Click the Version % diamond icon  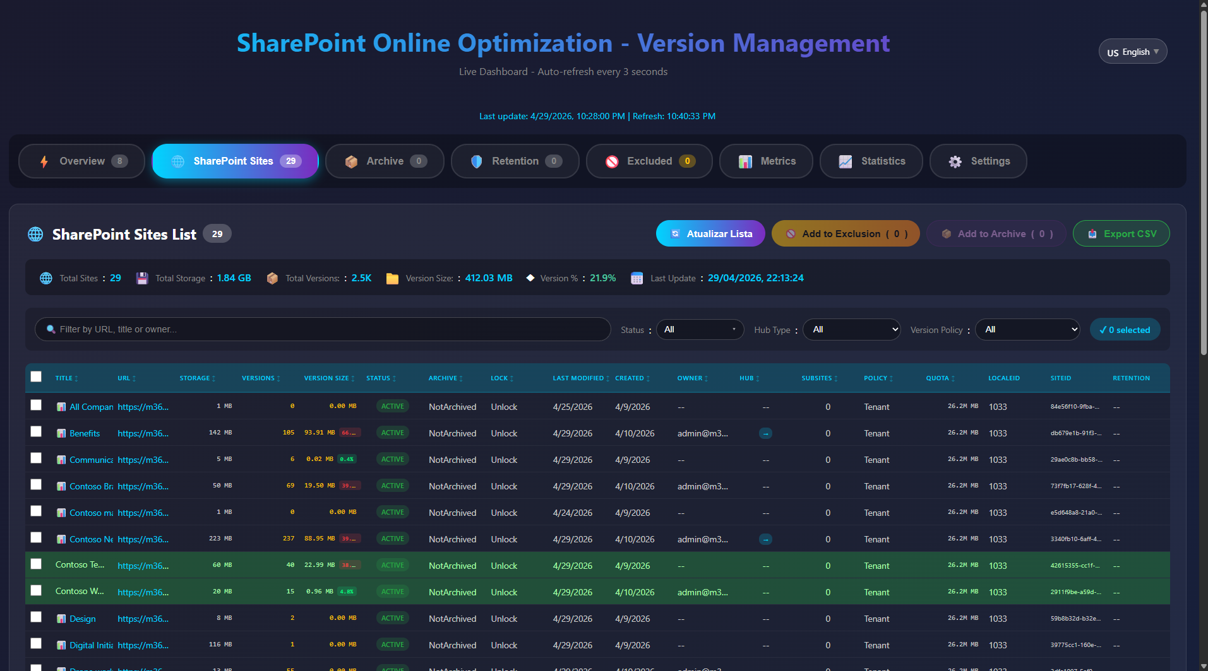pos(530,278)
